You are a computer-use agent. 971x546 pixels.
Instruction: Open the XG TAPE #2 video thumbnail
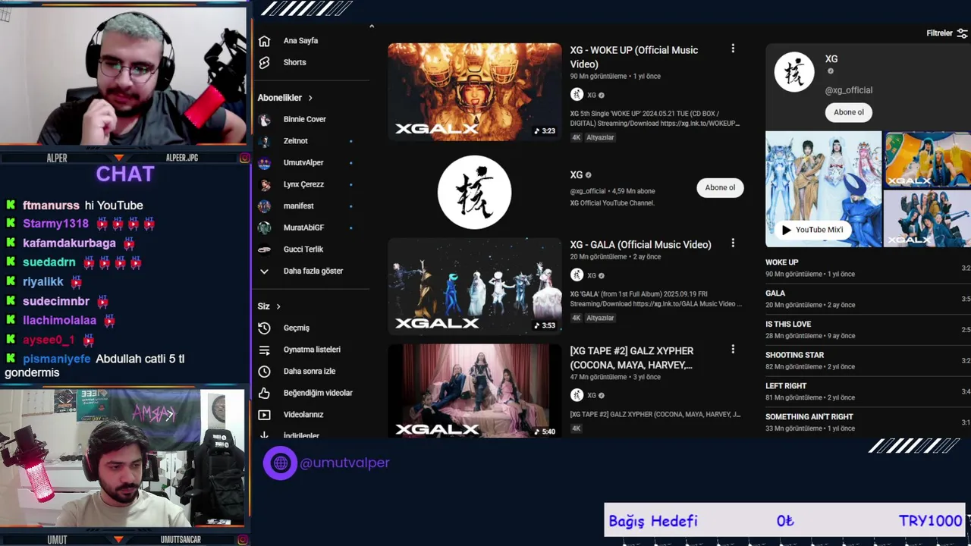pyautogui.click(x=475, y=391)
